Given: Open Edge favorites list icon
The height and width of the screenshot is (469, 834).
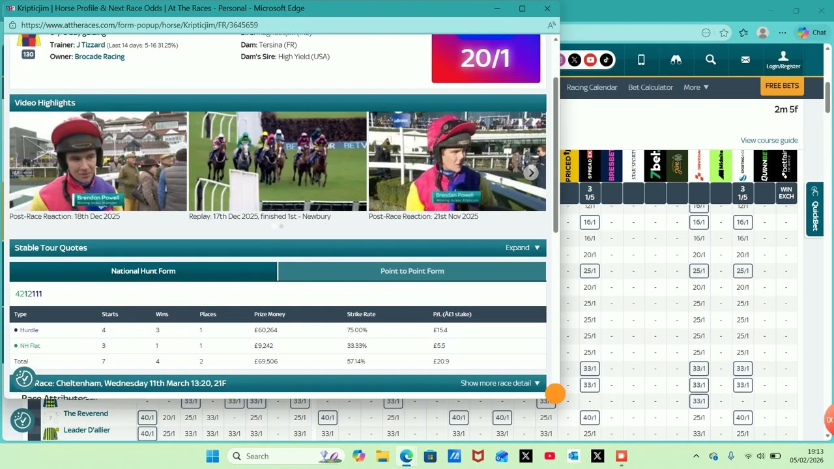Looking at the screenshot, I should 743,33.
